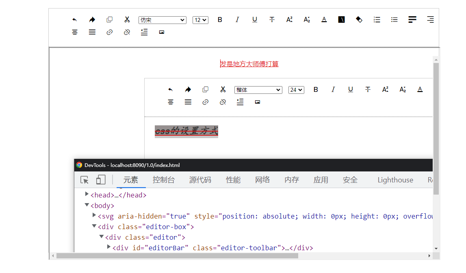Switch to the 内存 tab in DevTools
Screen dimensions: 466x273
[292, 180]
